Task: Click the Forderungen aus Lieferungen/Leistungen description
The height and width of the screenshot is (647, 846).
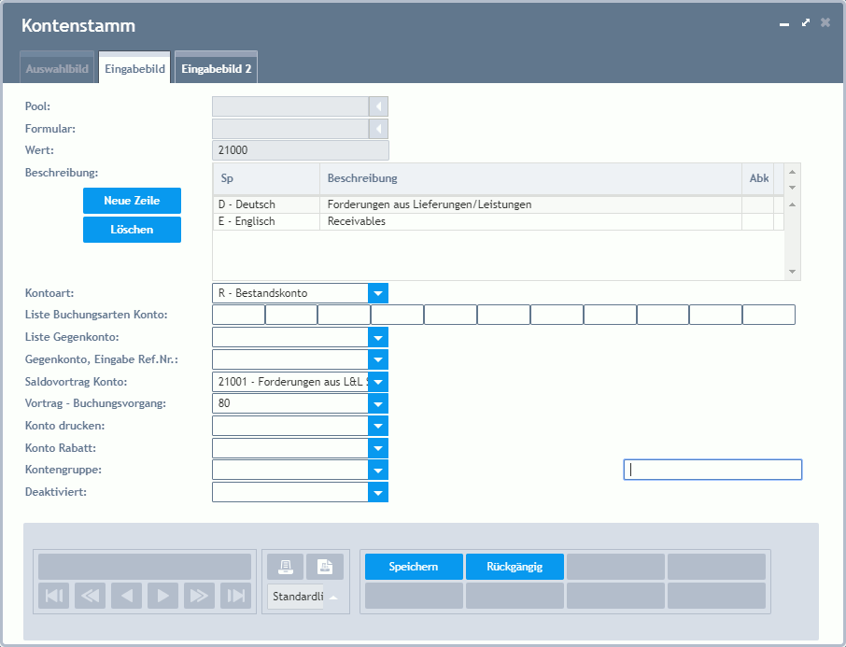Action: [531, 204]
